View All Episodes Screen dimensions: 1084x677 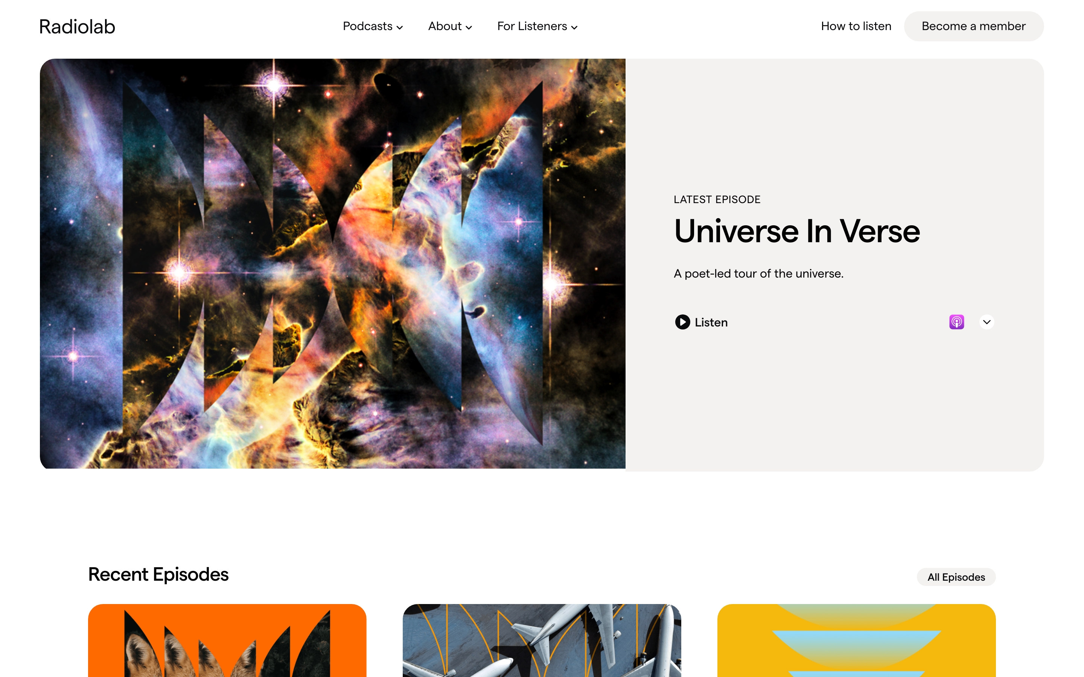[956, 577]
